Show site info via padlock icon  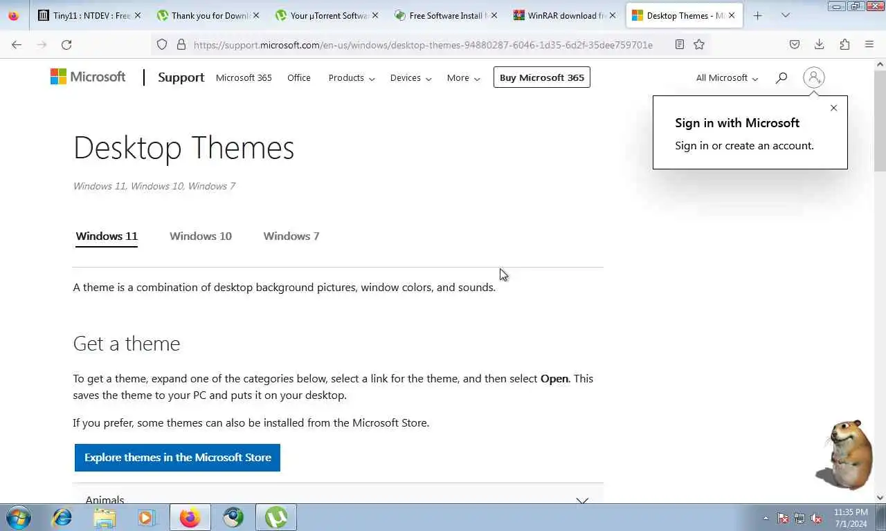(181, 44)
